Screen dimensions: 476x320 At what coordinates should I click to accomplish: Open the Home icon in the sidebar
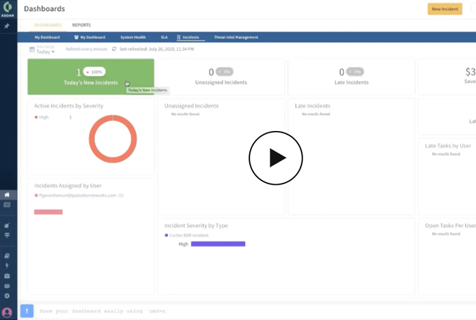pyautogui.click(x=7, y=194)
